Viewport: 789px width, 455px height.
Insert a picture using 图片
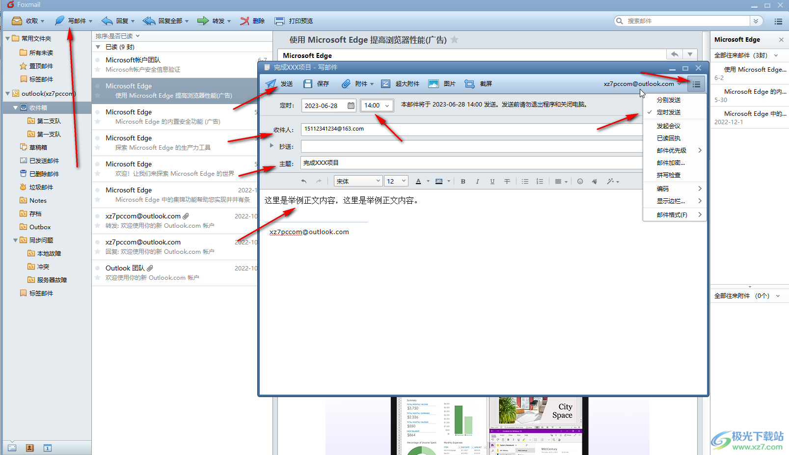point(441,84)
